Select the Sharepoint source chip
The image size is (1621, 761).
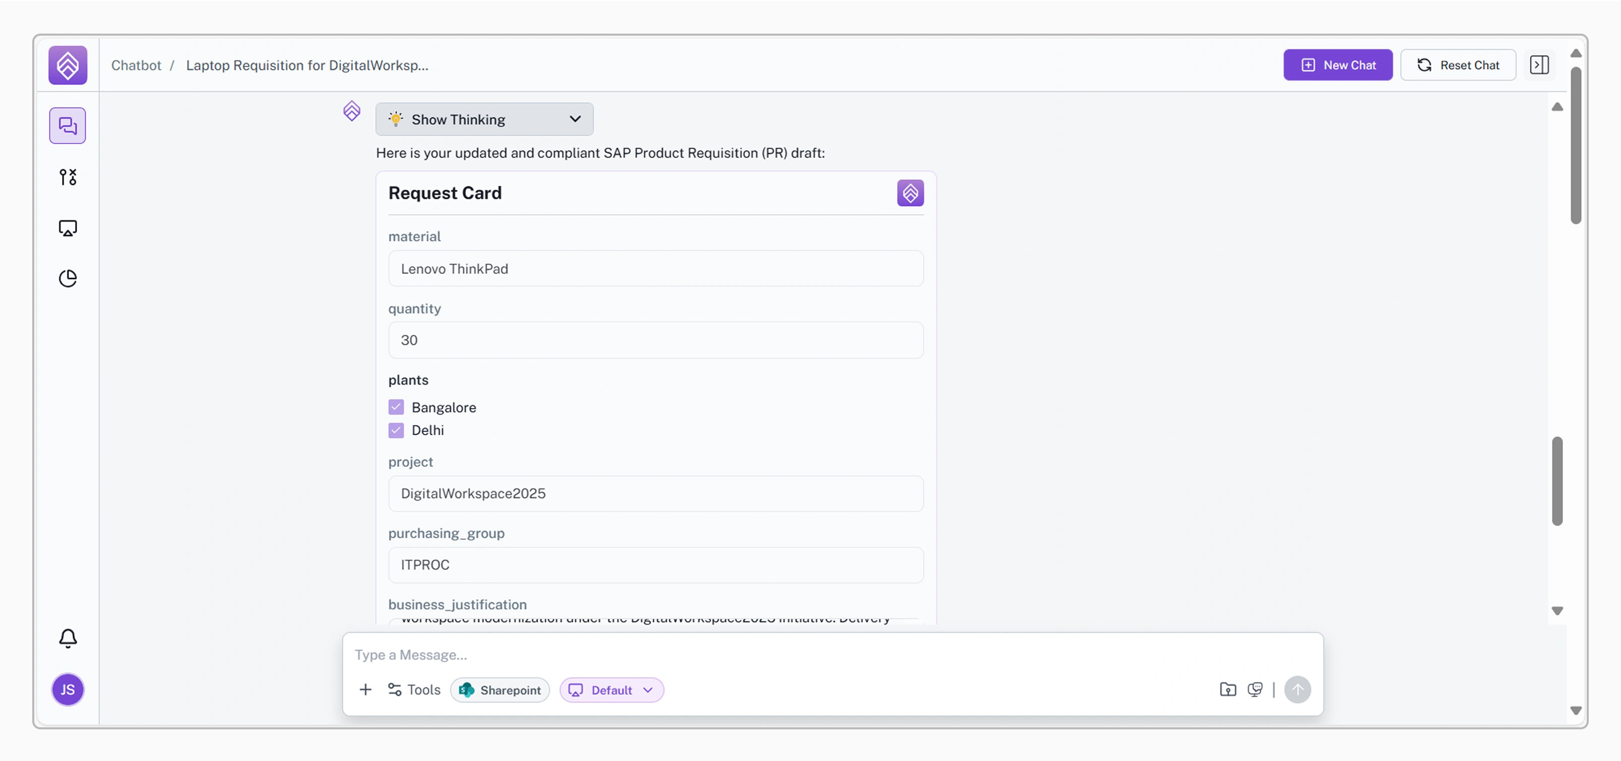pos(501,690)
